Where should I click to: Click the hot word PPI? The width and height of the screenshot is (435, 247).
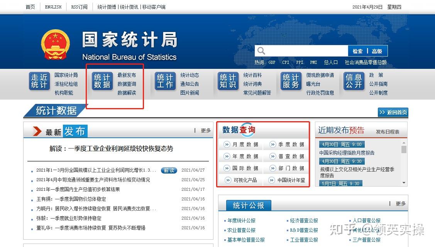[300, 62]
